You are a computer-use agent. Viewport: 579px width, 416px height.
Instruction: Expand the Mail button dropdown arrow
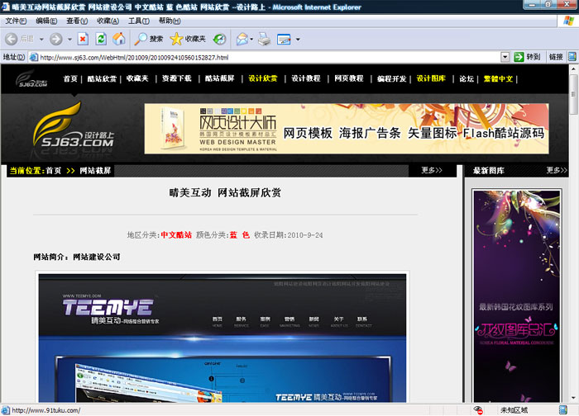click(x=251, y=39)
